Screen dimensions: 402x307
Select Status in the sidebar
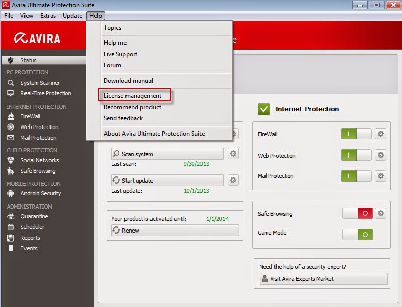point(43,60)
